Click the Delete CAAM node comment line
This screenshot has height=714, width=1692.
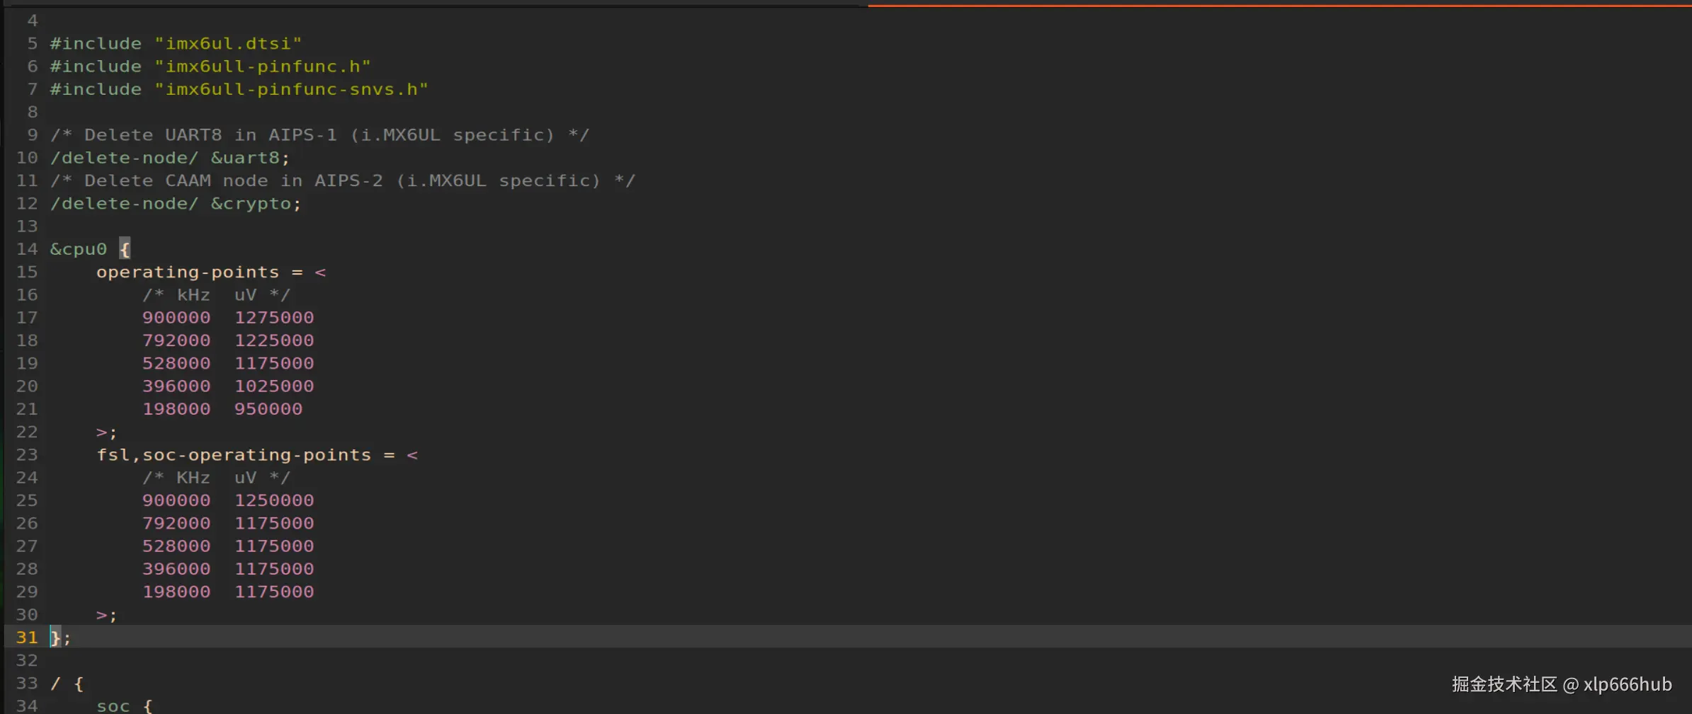(x=343, y=181)
